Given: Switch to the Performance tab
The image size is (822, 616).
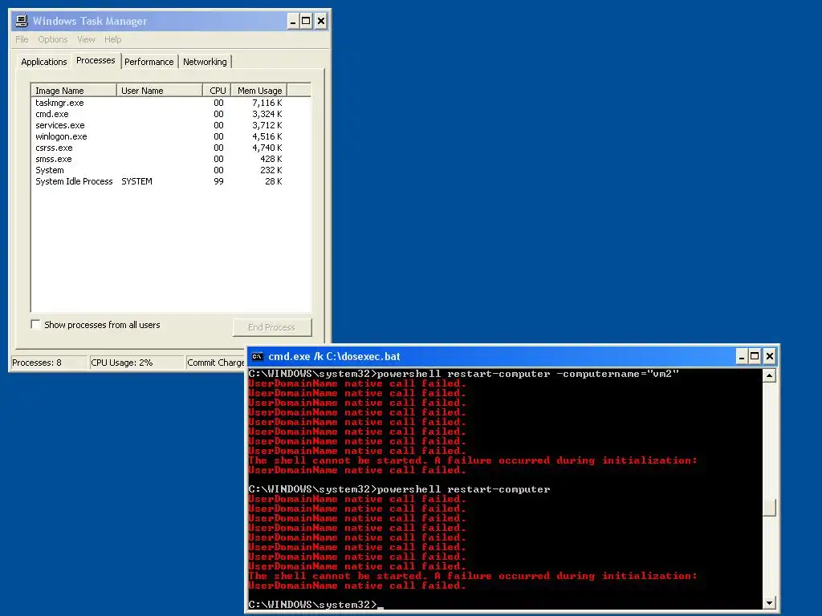Looking at the screenshot, I should [x=149, y=62].
